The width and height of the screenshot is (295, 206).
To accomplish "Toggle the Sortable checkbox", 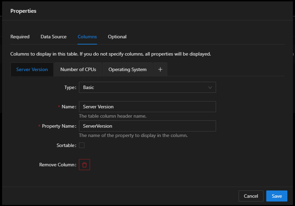I will [82, 145].
